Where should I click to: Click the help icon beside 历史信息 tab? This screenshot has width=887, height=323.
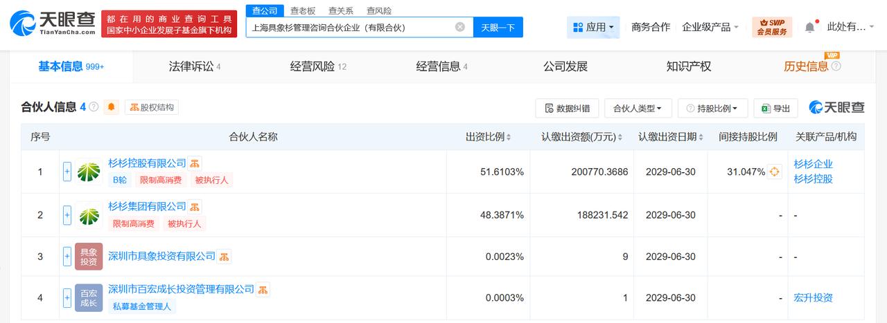(836, 66)
